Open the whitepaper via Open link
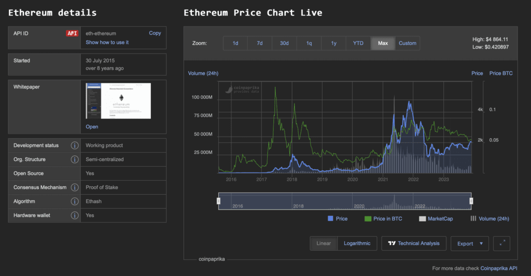Screen dimensions: 531x276 [92, 126]
